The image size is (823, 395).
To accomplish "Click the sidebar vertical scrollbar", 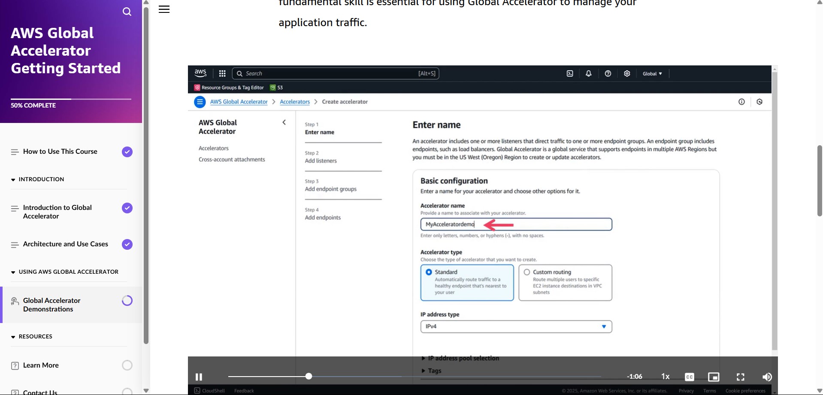I will coord(146,176).
